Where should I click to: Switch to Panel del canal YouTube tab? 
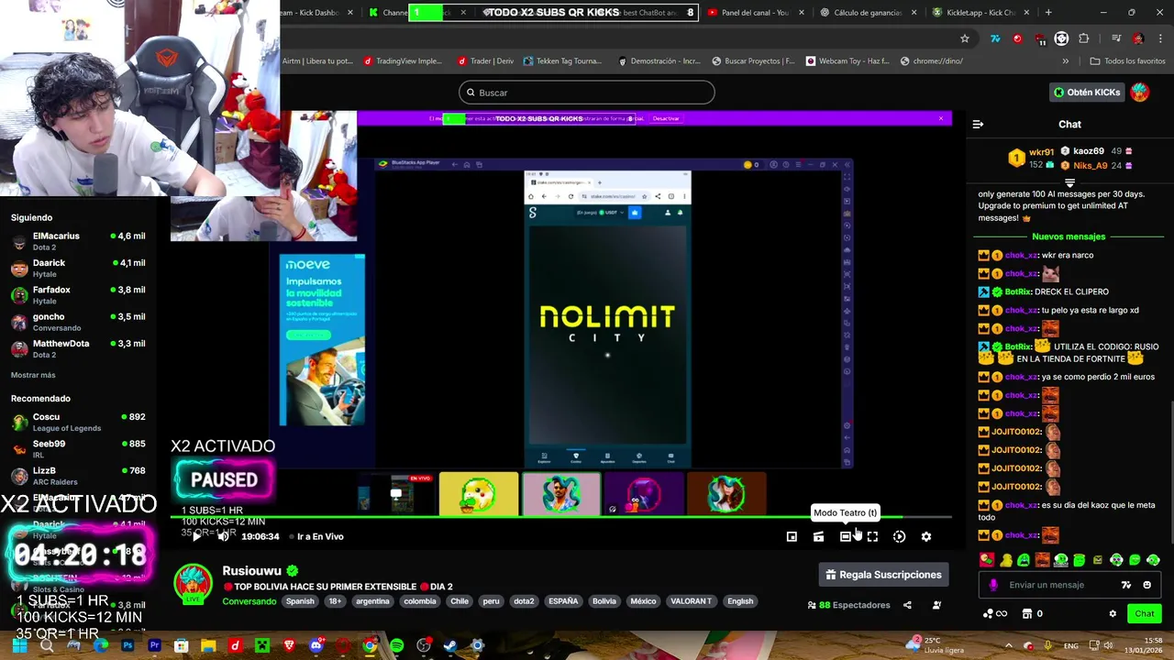pos(755,13)
